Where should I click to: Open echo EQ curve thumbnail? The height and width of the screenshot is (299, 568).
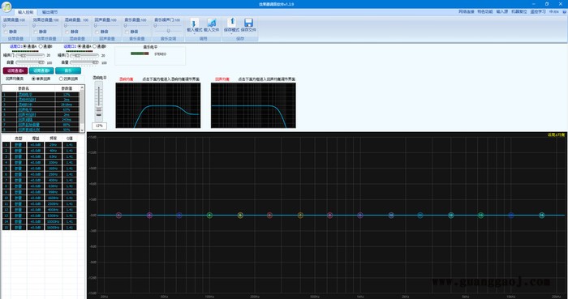tap(253, 105)
